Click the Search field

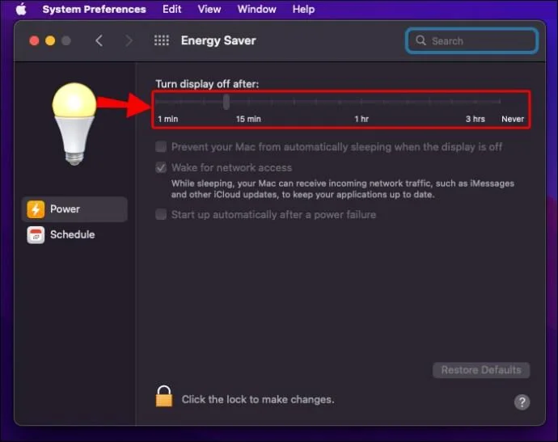471,41
